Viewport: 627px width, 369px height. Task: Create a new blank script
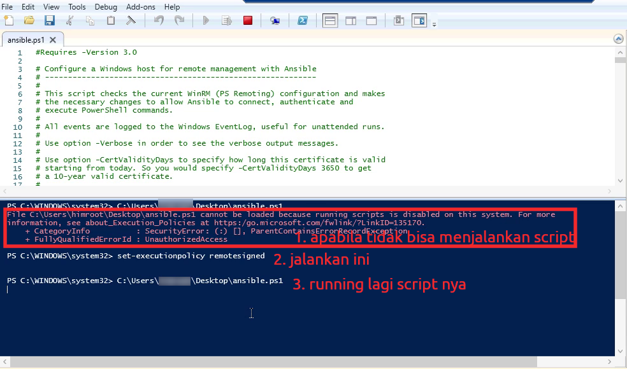[x=8, y=20]
